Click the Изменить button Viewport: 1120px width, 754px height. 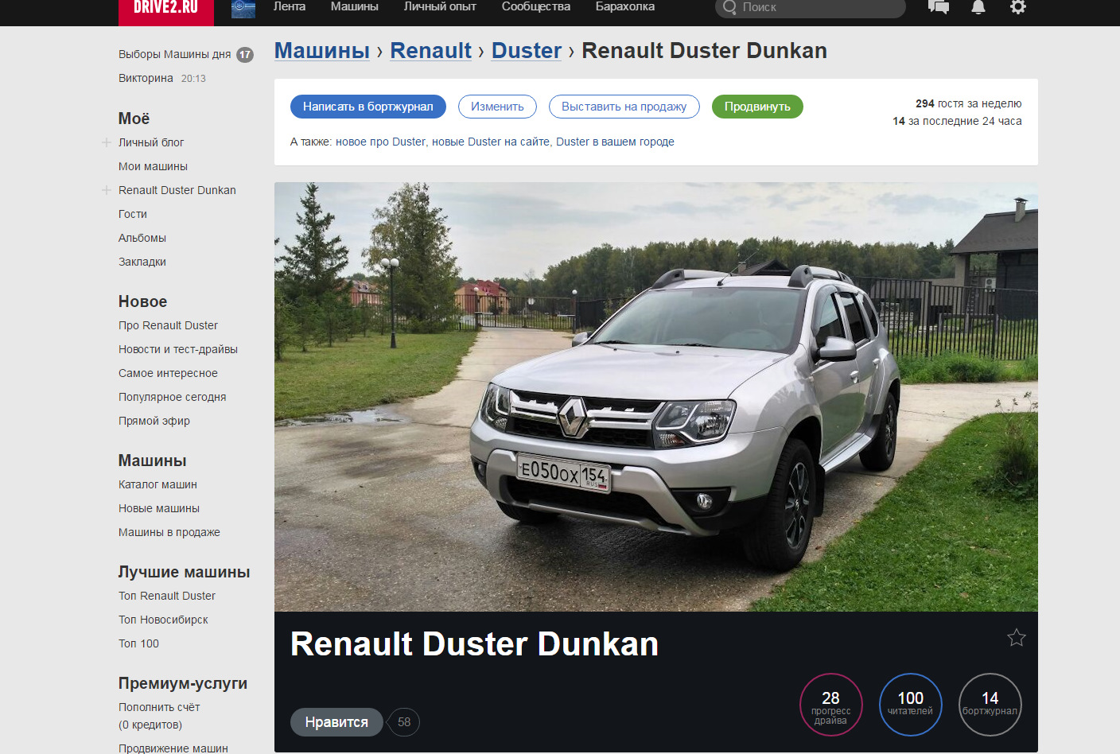click(x=497, y=107)
